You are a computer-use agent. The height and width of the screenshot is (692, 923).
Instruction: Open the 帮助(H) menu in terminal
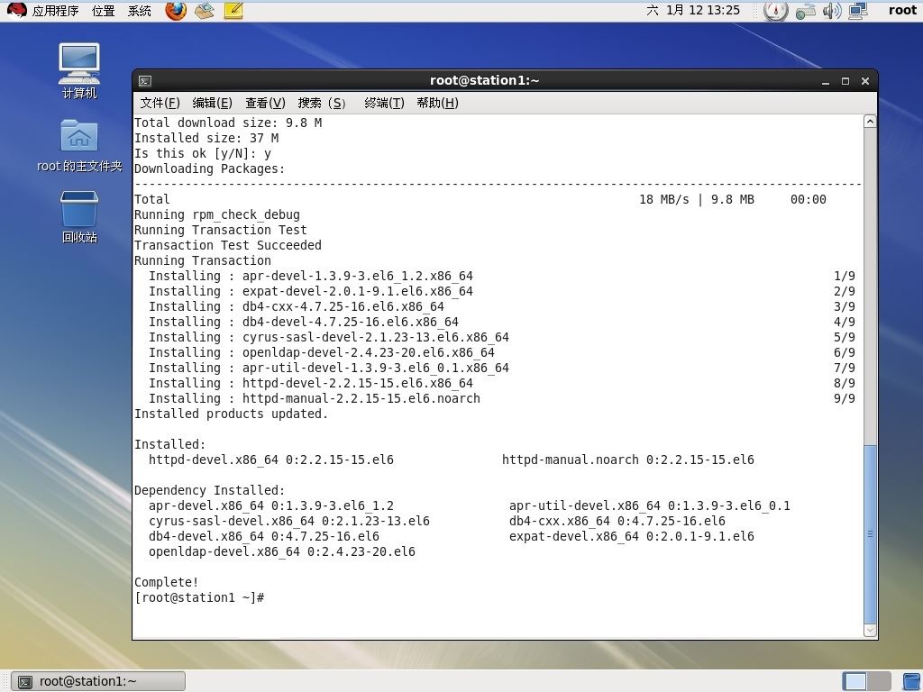coord(437,103)
